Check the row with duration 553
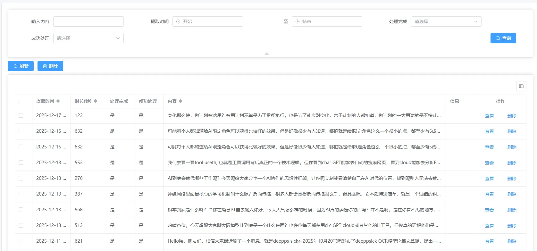The image size is (537, 251). click(21, 163)
